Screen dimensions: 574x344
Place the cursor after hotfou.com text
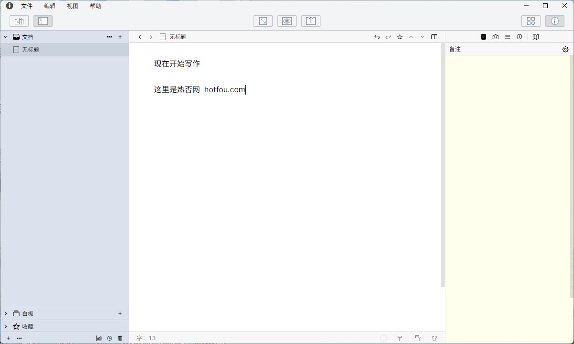245,89
